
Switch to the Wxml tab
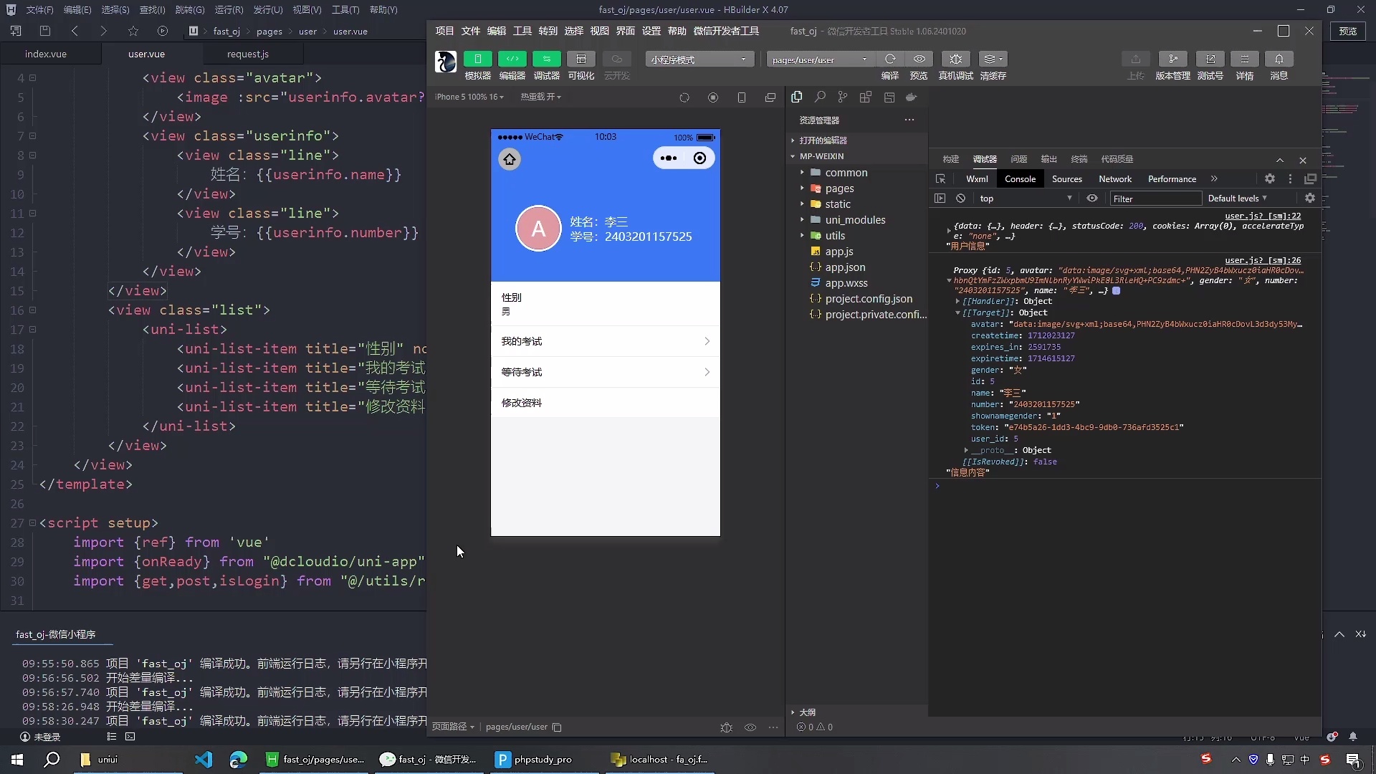[x=976, y=179]
